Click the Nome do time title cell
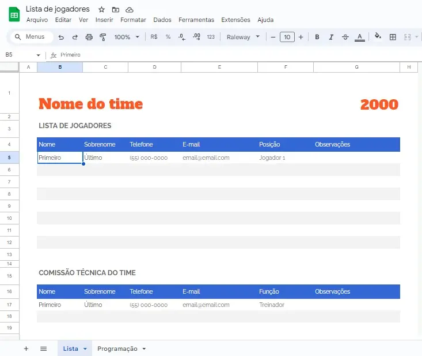 91,104
